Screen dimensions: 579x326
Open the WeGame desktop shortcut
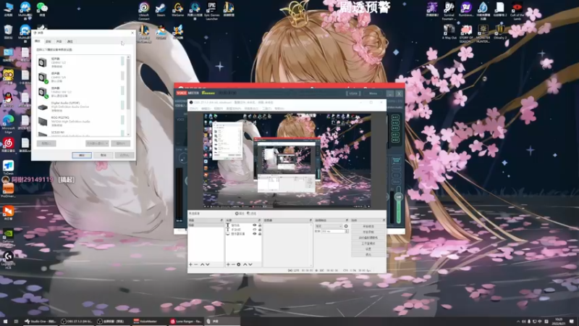(x=177, y=9)
